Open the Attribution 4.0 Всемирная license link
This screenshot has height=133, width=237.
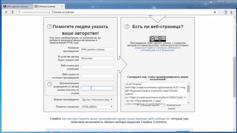pos(158,49)
